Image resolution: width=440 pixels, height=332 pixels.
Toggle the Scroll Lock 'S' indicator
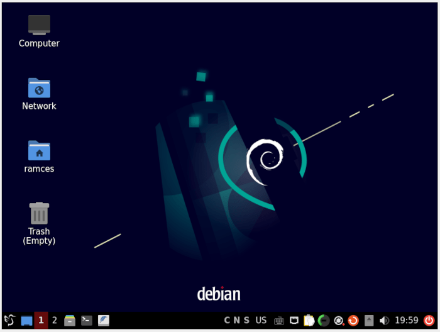[246, 320]
